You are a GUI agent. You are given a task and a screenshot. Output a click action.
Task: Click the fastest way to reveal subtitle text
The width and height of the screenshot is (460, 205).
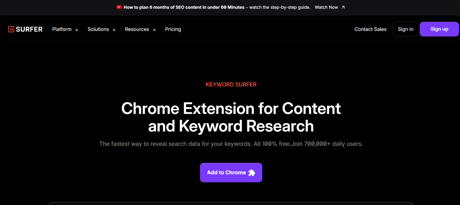(231, 144)
